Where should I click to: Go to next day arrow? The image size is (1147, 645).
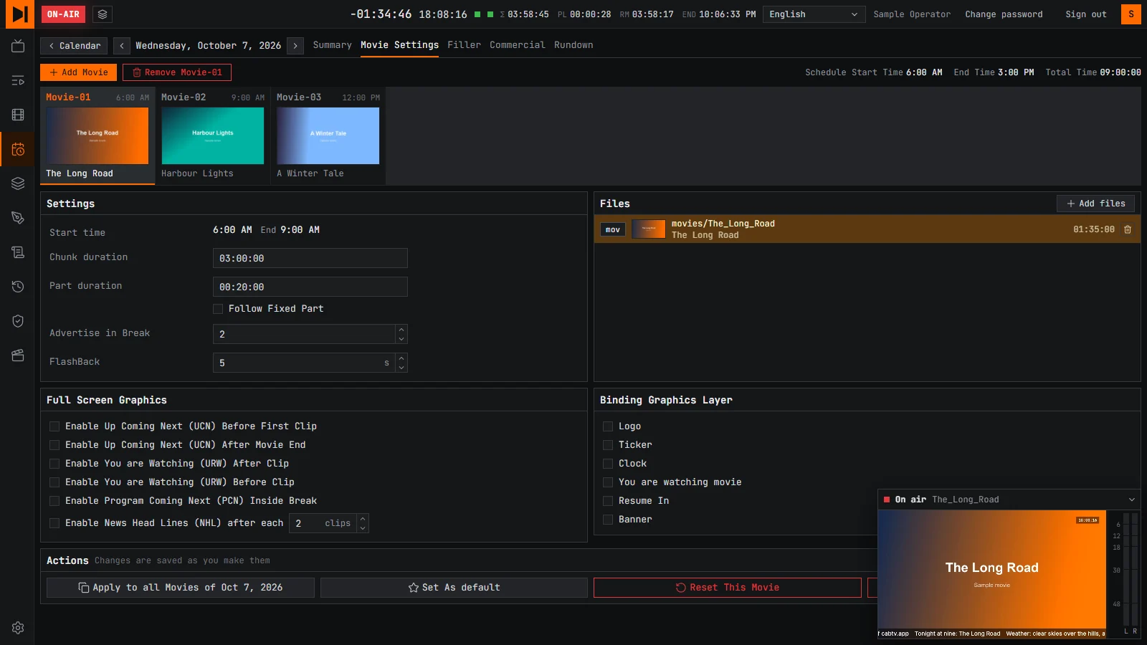pos(295,46)
